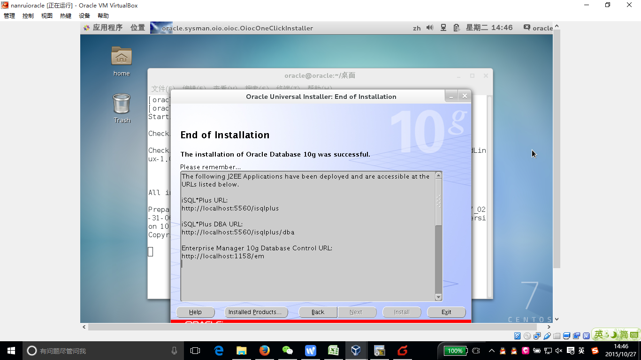The image size is (641, 360).
Task: Open the Installed Products list
Action: [256, 312]
